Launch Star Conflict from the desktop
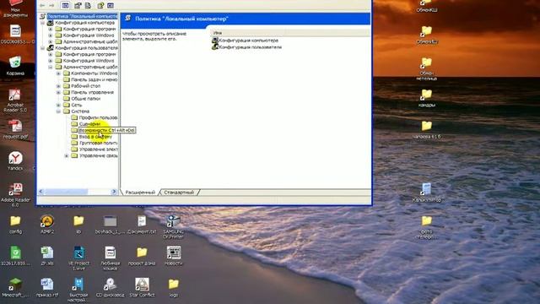 (142, 288)
